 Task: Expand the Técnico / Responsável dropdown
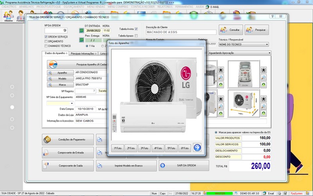tap(267, 44)
